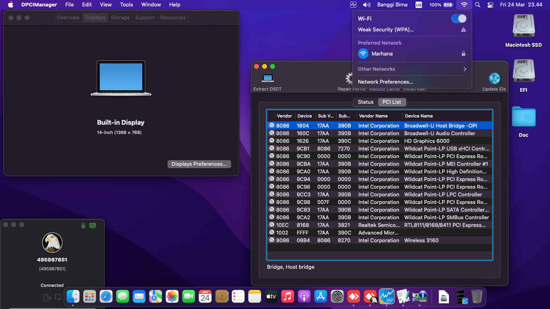Click the Banggi Bima user name in menu bar
Image resolution: width=550 pixels, height=309 pixels.
click(392, 5)
